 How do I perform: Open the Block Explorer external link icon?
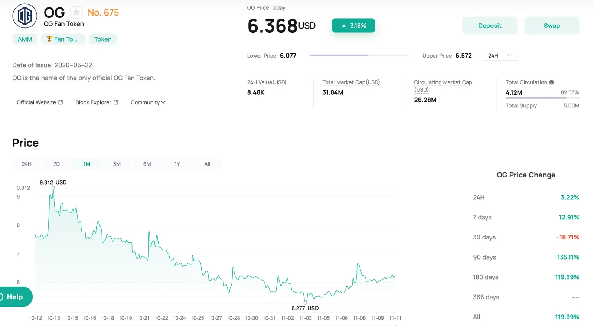116,102
